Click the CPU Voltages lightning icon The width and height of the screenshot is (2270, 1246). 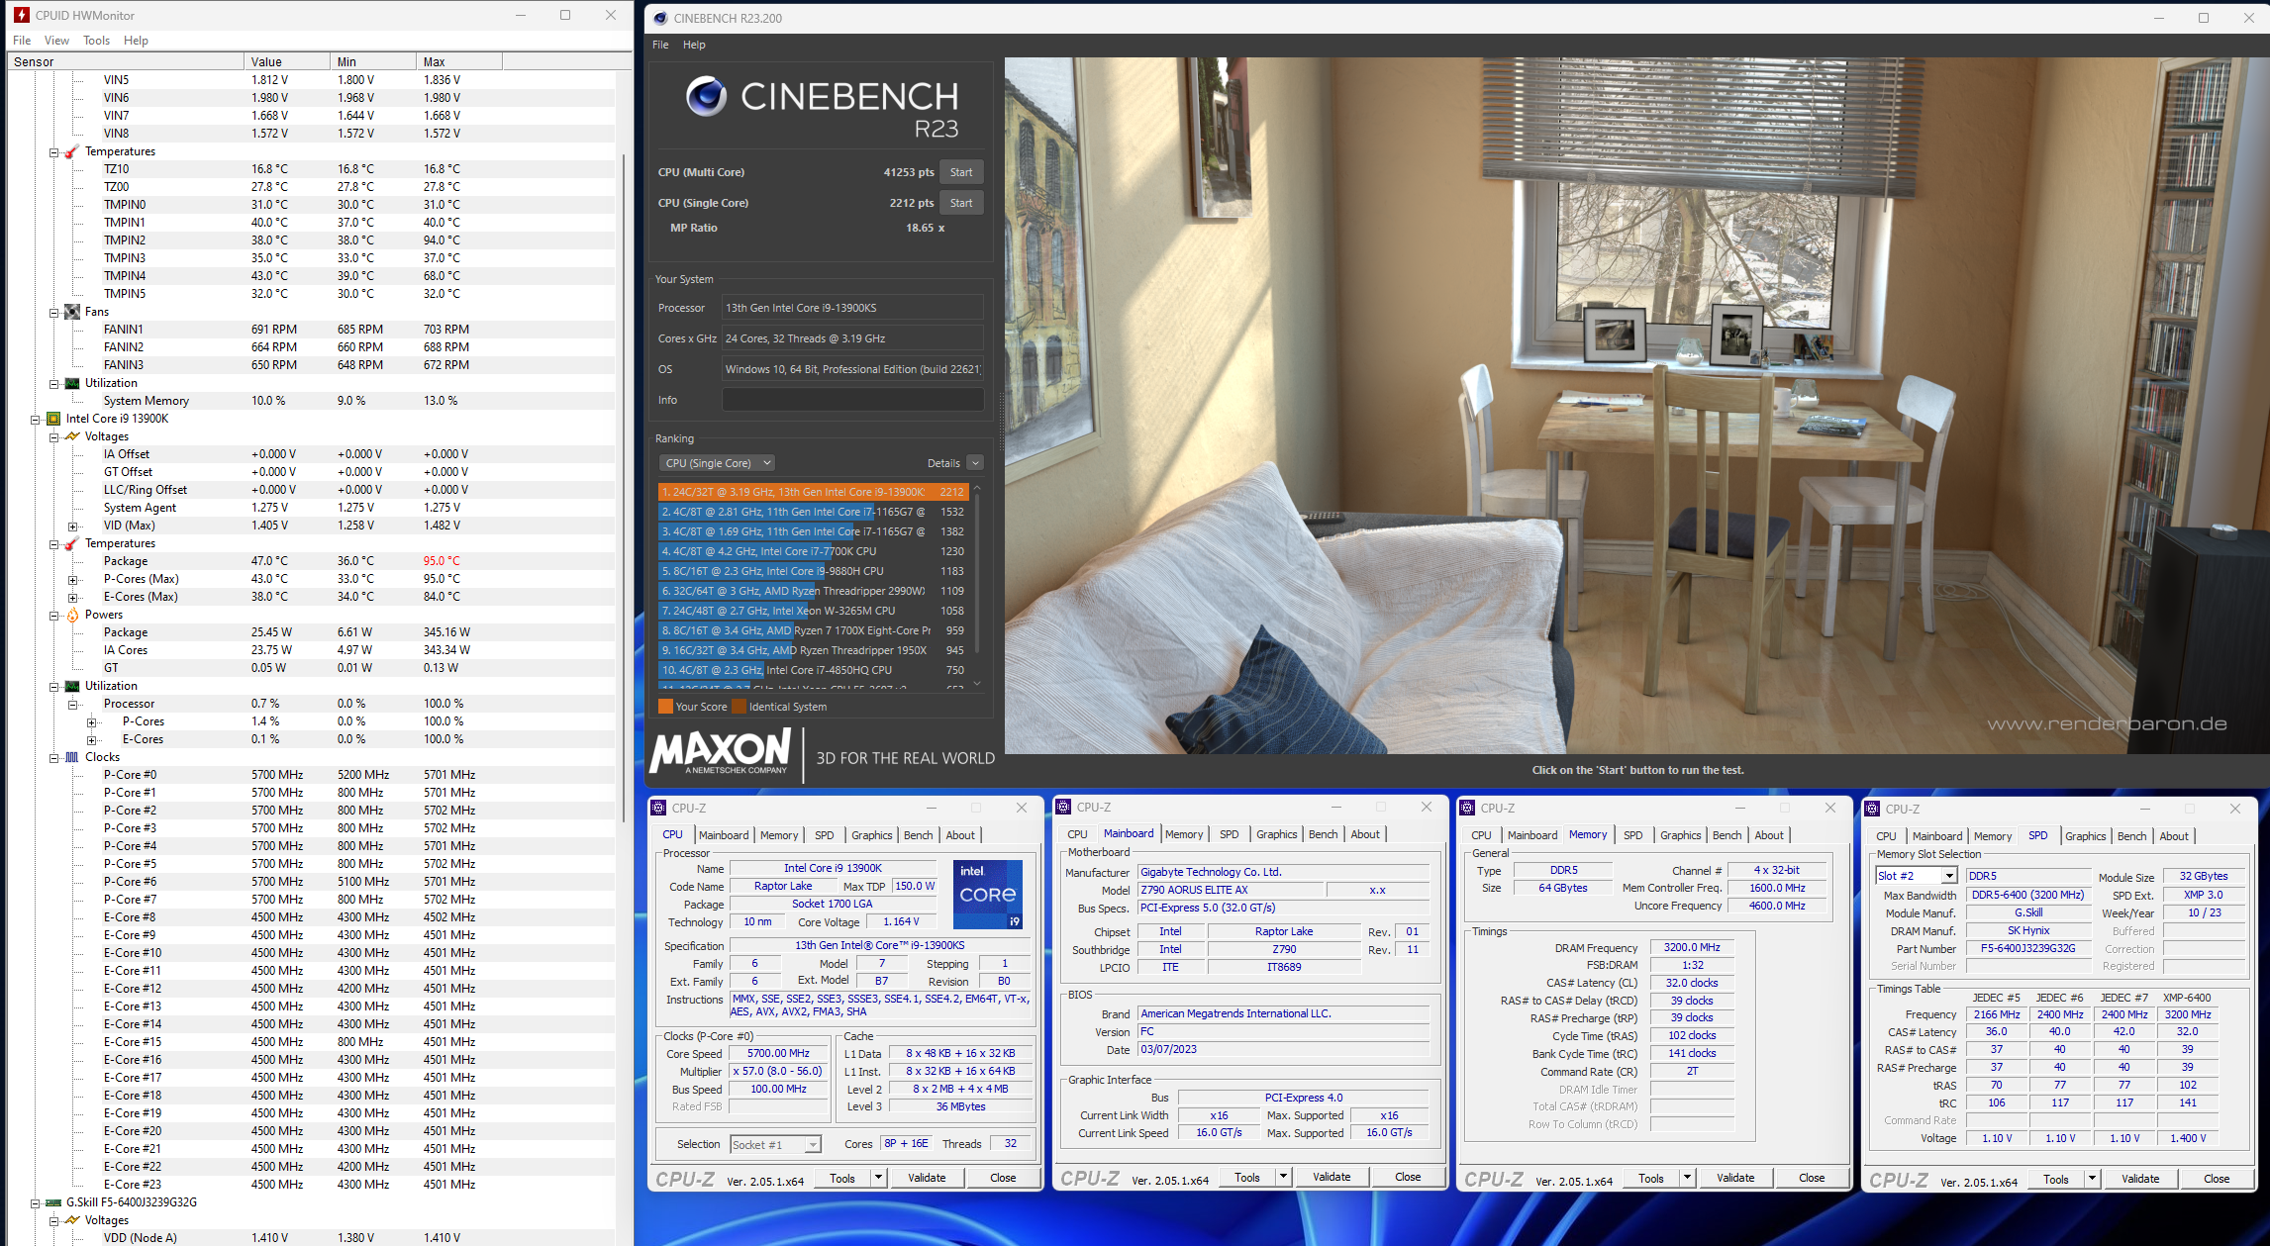pos(72,436)
